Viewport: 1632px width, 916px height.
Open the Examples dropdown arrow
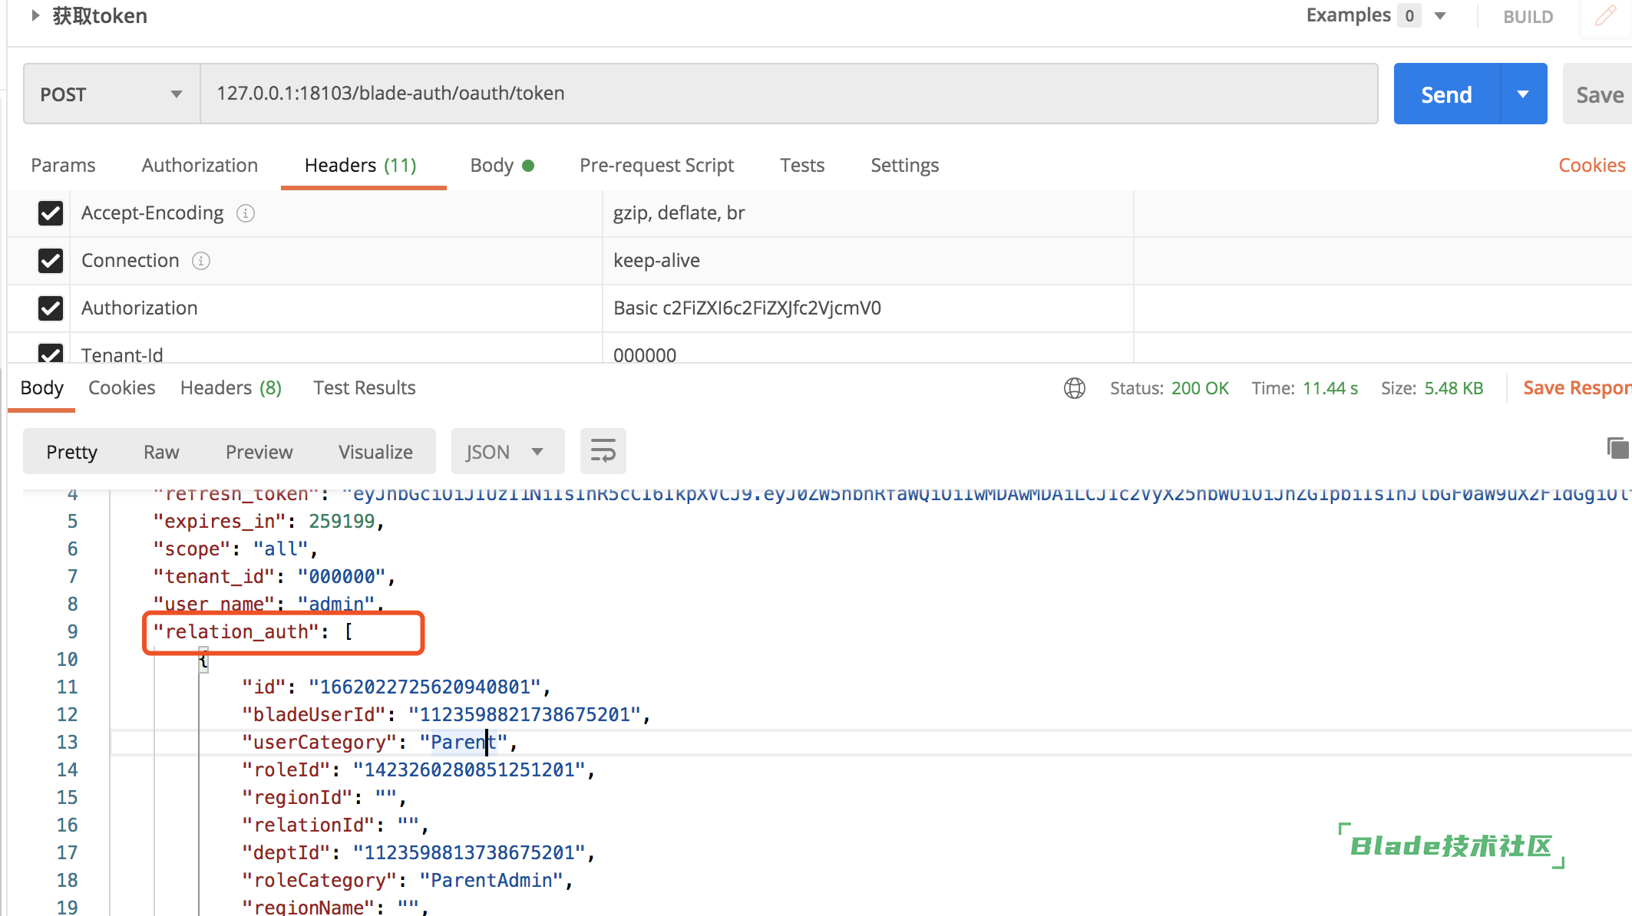click(1440, 16)
